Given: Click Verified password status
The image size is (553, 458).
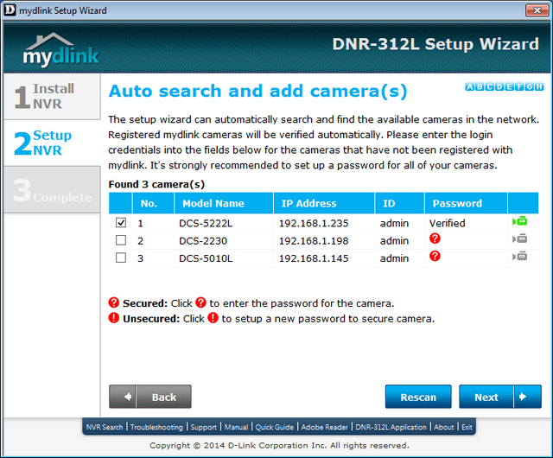Looking at the screenshot, I should pos(448,223).
